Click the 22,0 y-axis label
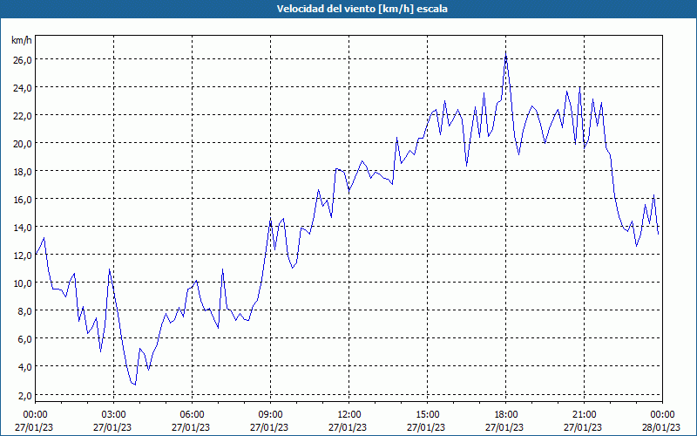This screenshot has height=436, width=697. click(23, 116)
